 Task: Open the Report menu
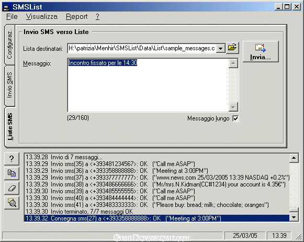pos(77,16)
